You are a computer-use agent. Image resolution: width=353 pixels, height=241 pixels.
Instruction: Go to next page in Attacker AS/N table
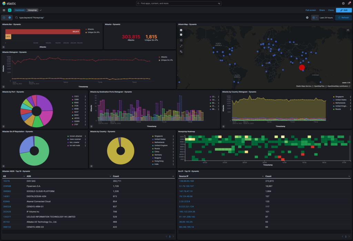[173, 237]
